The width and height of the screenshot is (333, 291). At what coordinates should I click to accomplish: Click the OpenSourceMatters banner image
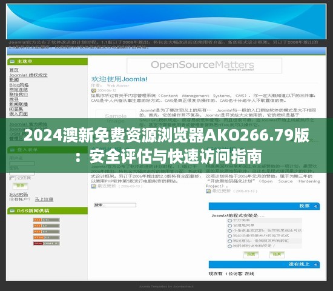(x=204, y=65)
